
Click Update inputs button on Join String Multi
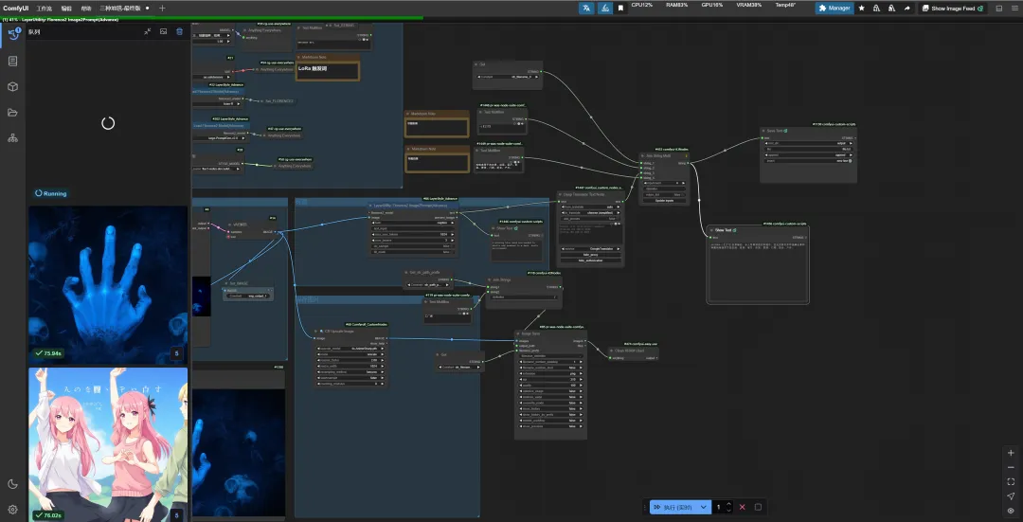[665, 200]
